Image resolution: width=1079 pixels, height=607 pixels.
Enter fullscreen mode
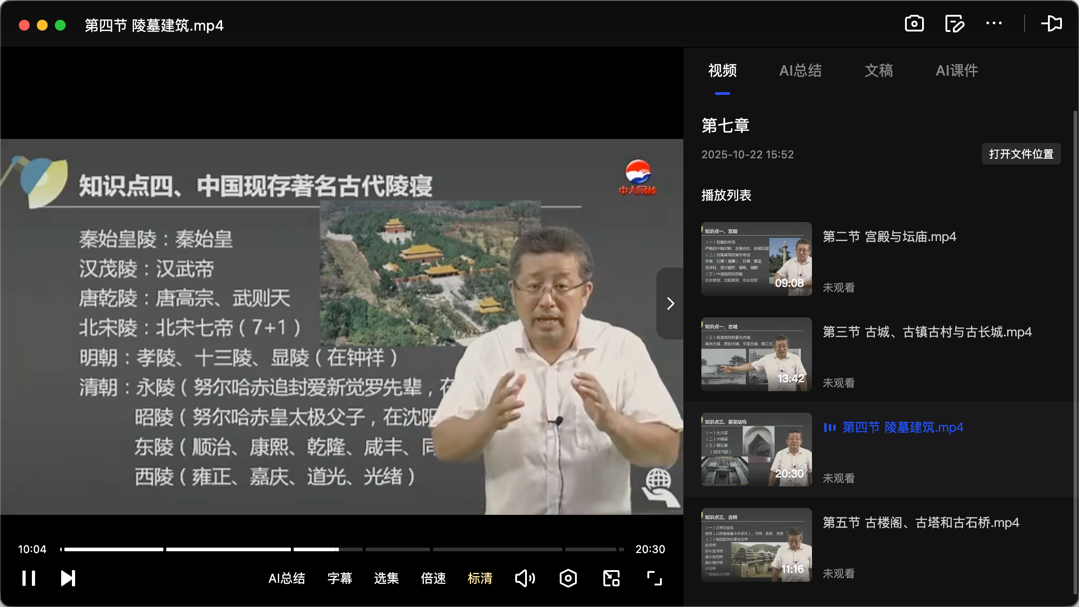(x=654, y=578)
